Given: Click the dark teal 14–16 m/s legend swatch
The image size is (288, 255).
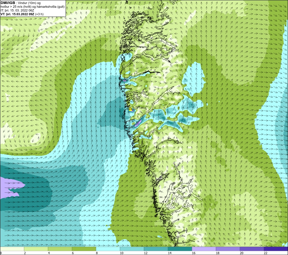Looking at the screenshot, I should click(x=180, y=249).
